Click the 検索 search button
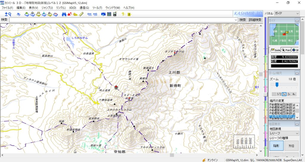The width and height of the screenshot is (305, 162). (x=242, y=20)
